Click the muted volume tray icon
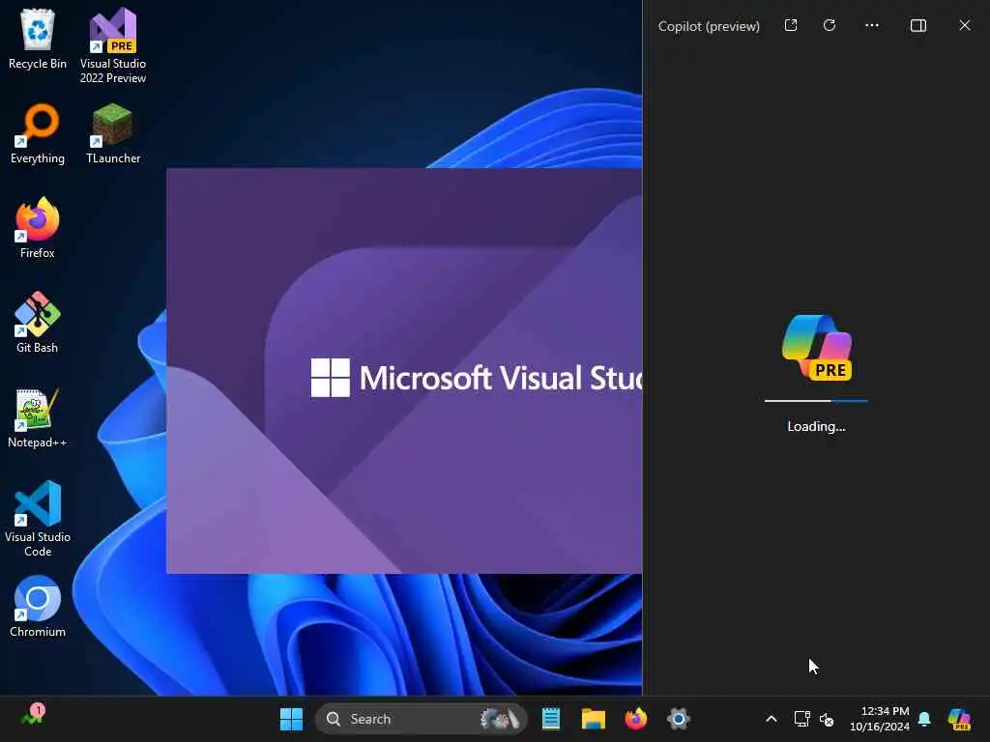 click(827, 719)
